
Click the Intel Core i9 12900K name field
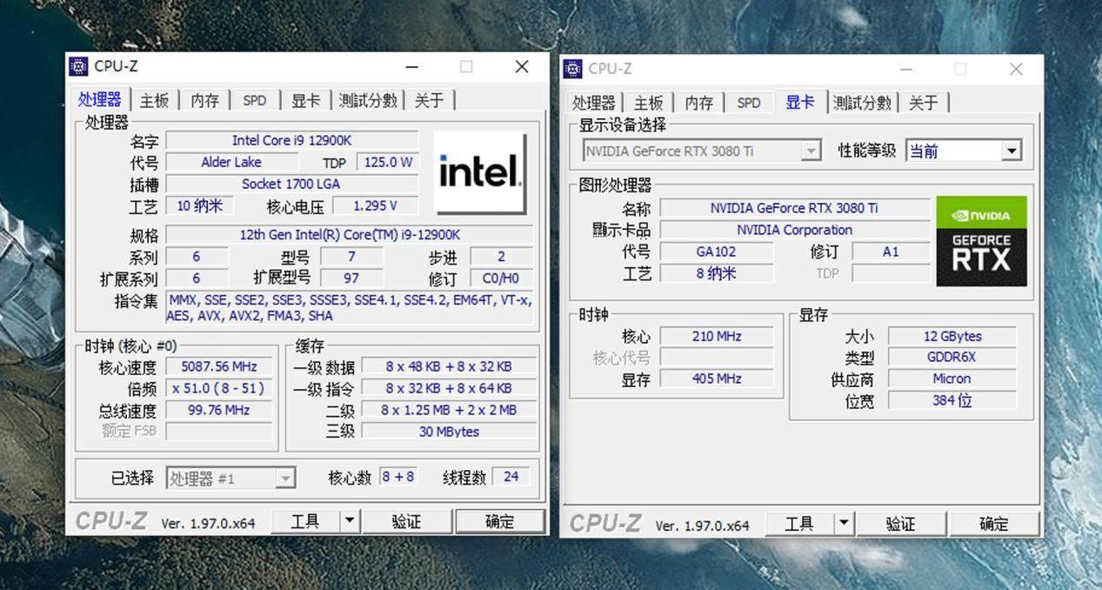point(291,140)
